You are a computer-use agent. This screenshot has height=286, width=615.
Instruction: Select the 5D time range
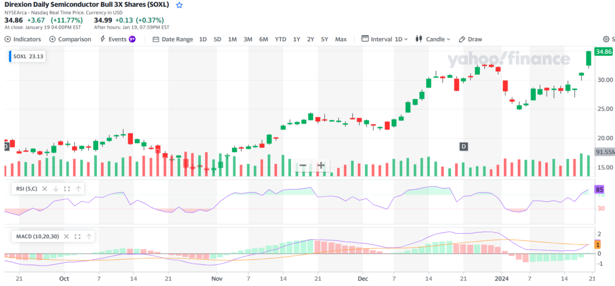pyautogui.click(x=217, y=39)
